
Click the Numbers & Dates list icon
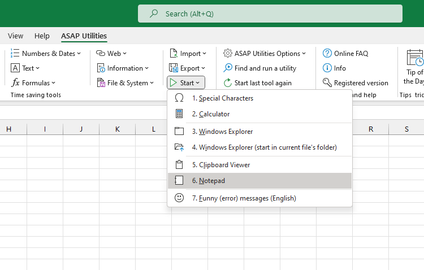15,53
